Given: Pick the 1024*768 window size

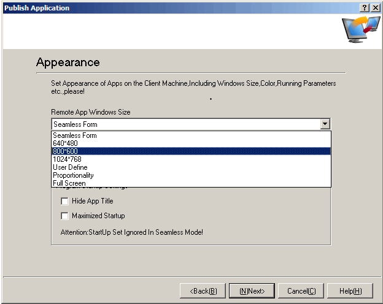Looking at the screenshot, I should (x=67, y=159).
